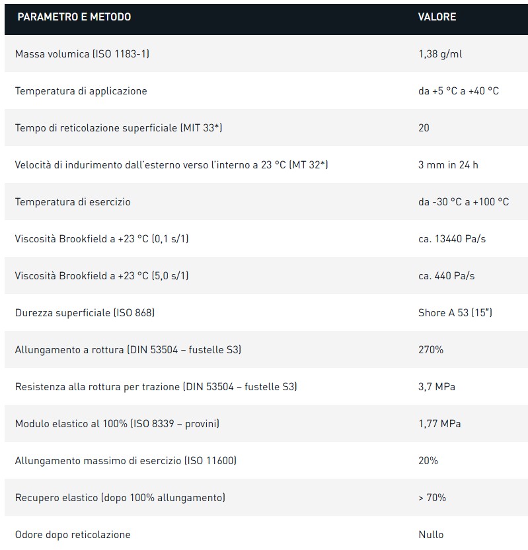Click the 3 mm in 24 h value

(448, 164)
